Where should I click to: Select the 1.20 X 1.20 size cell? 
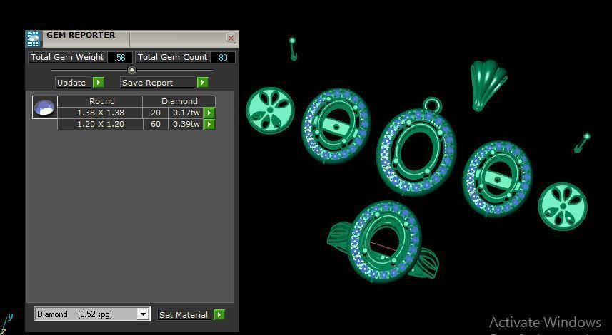tap(100, 124)
